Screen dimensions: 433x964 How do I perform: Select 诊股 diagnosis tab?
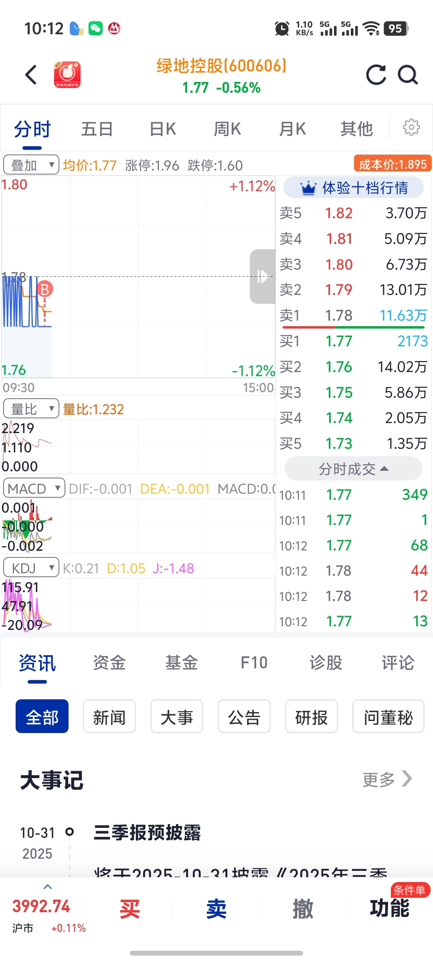[326, 663]
